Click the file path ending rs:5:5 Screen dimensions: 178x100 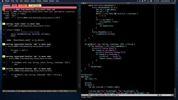pos(29,26)
